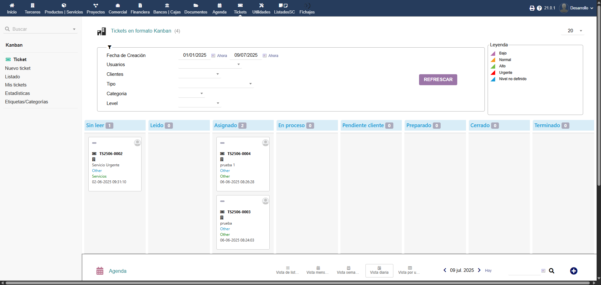Click the Buscar search field
This screenshot has width=601, height=285.
pyautogui.click(x=41, y=29)
